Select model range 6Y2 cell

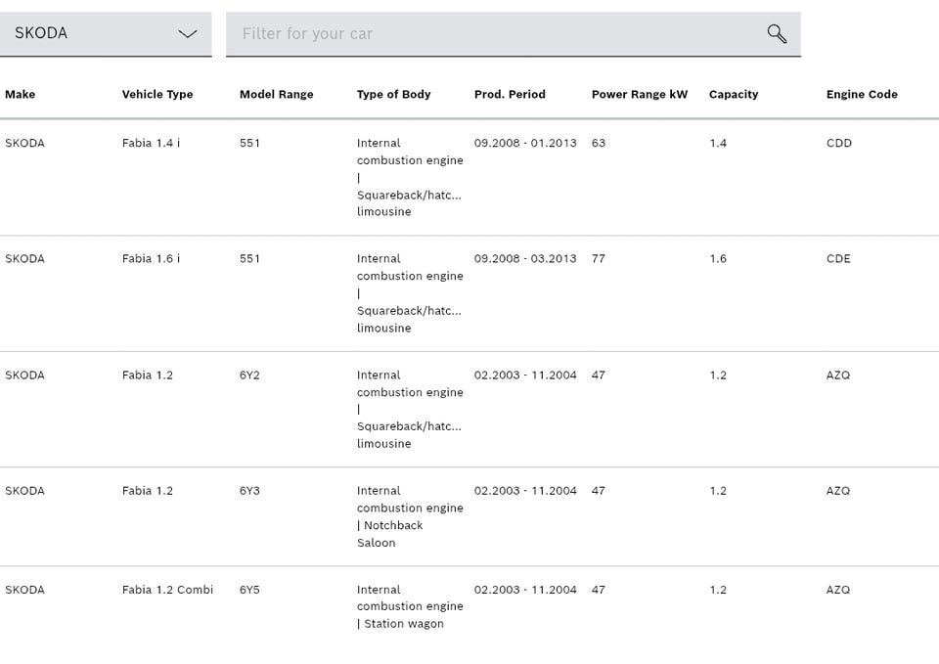(x=249, y=376)
